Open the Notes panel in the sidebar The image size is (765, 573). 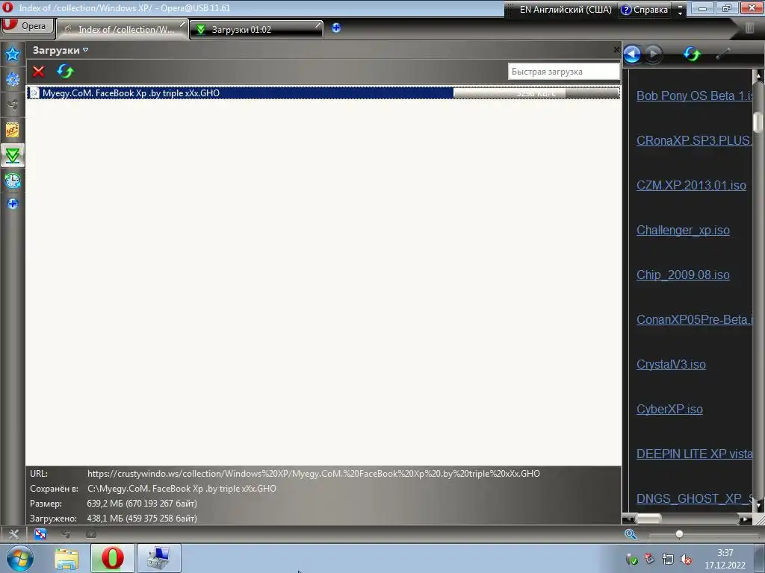(13, 130)
